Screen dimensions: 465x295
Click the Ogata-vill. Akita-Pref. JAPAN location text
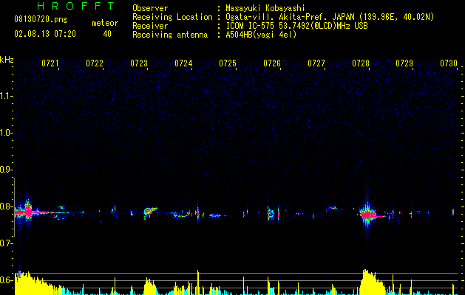[x=330, y=17]
